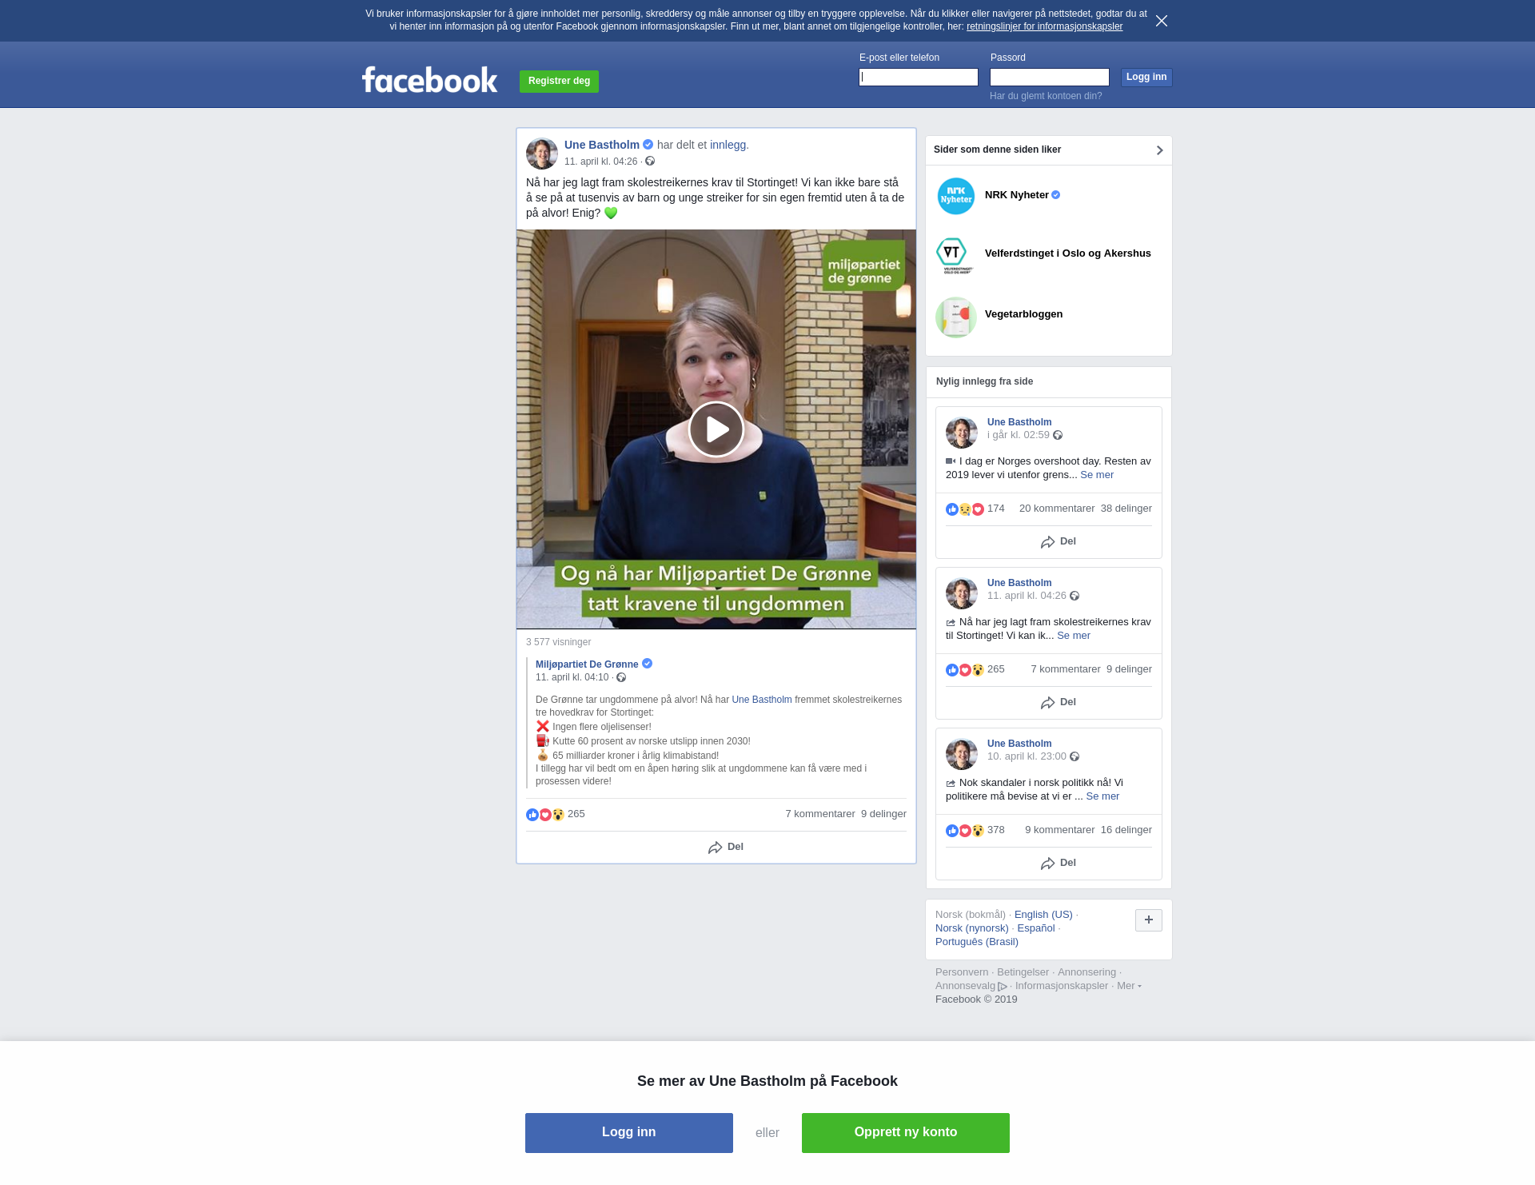
Task: Click reaction icons with 174 count
Action: [x=965, y=509]
